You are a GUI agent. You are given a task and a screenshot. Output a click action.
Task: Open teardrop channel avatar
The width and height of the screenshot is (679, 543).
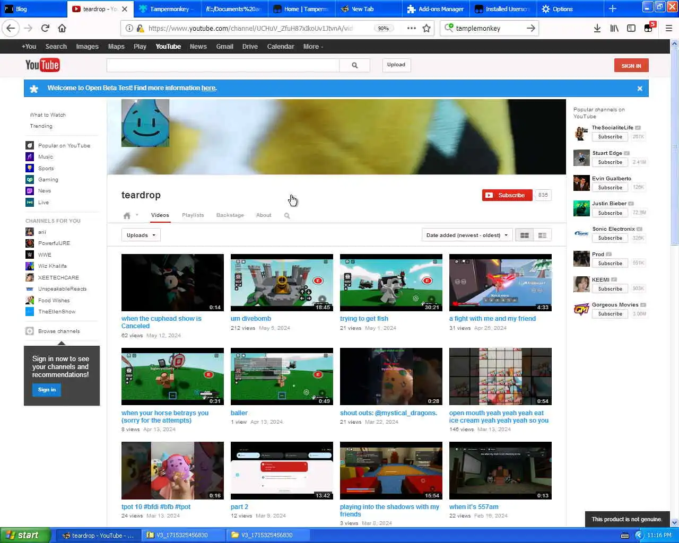(x=145, y=123)
